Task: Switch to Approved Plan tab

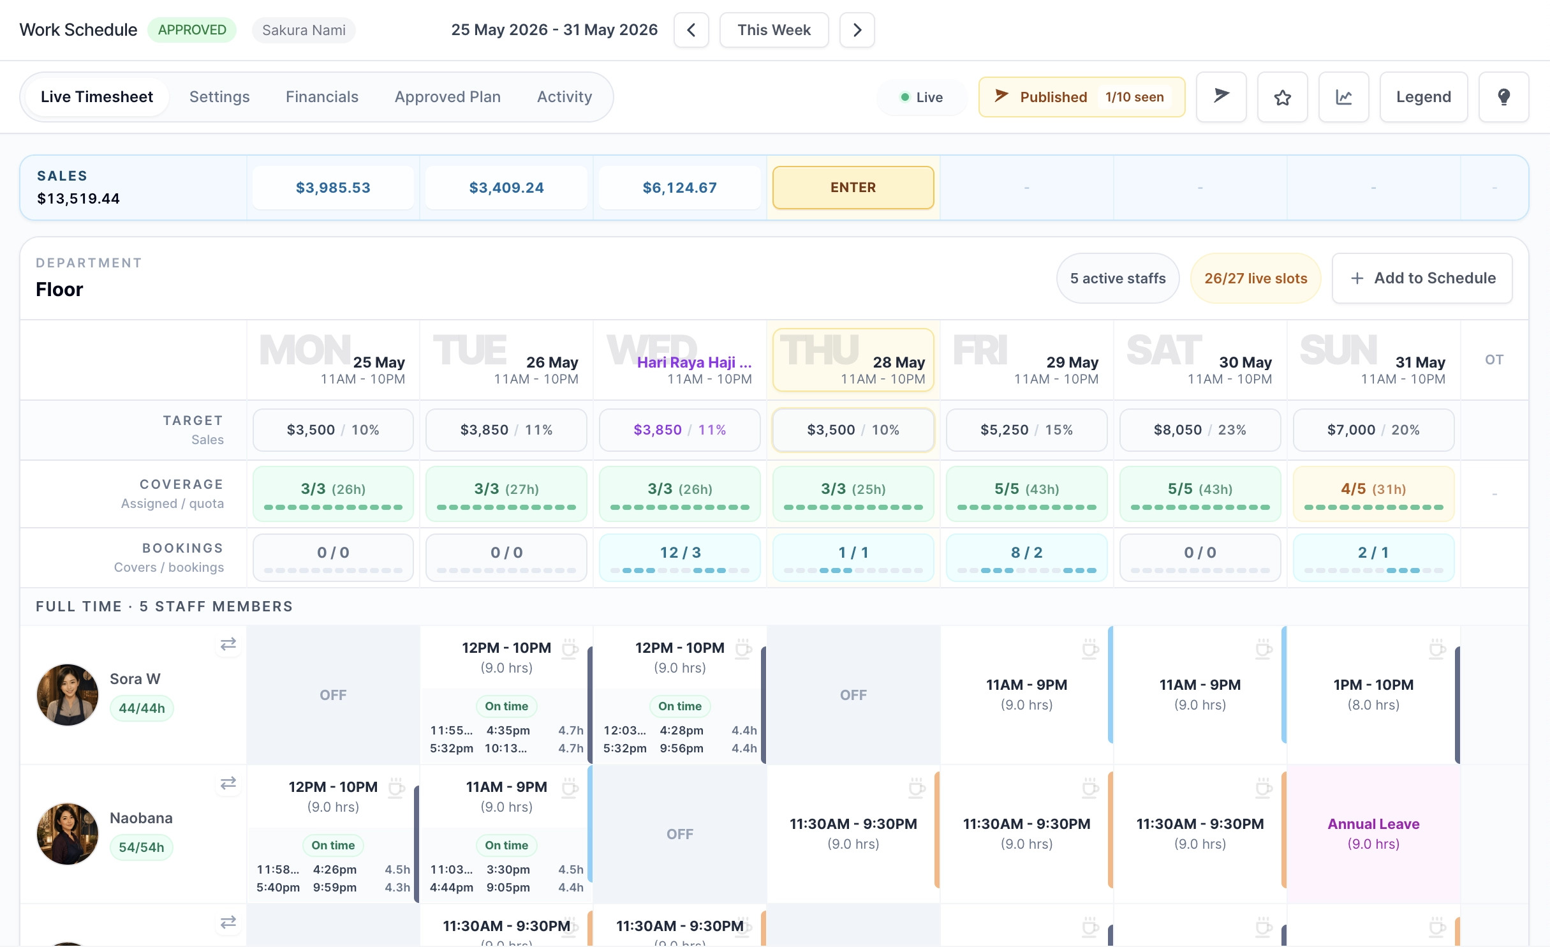Action: coord(448,97)
